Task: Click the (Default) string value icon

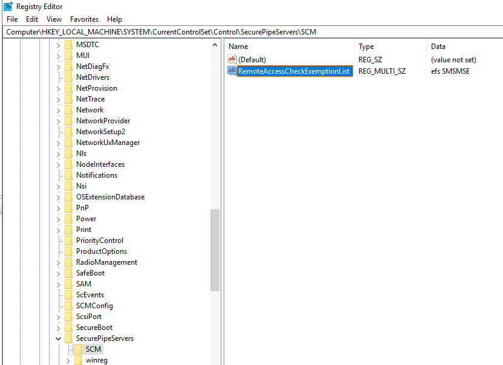Action: point(232,59)
